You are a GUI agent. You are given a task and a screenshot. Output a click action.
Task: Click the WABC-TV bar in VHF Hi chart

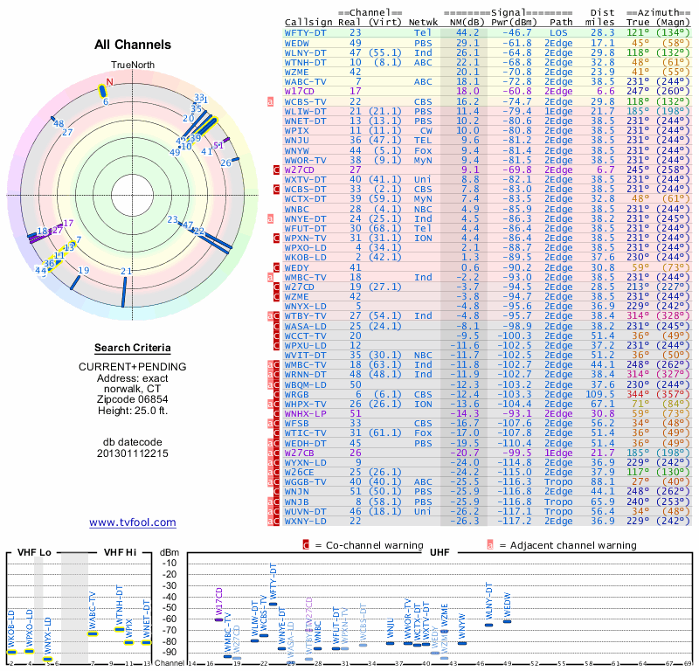point(93,633)
